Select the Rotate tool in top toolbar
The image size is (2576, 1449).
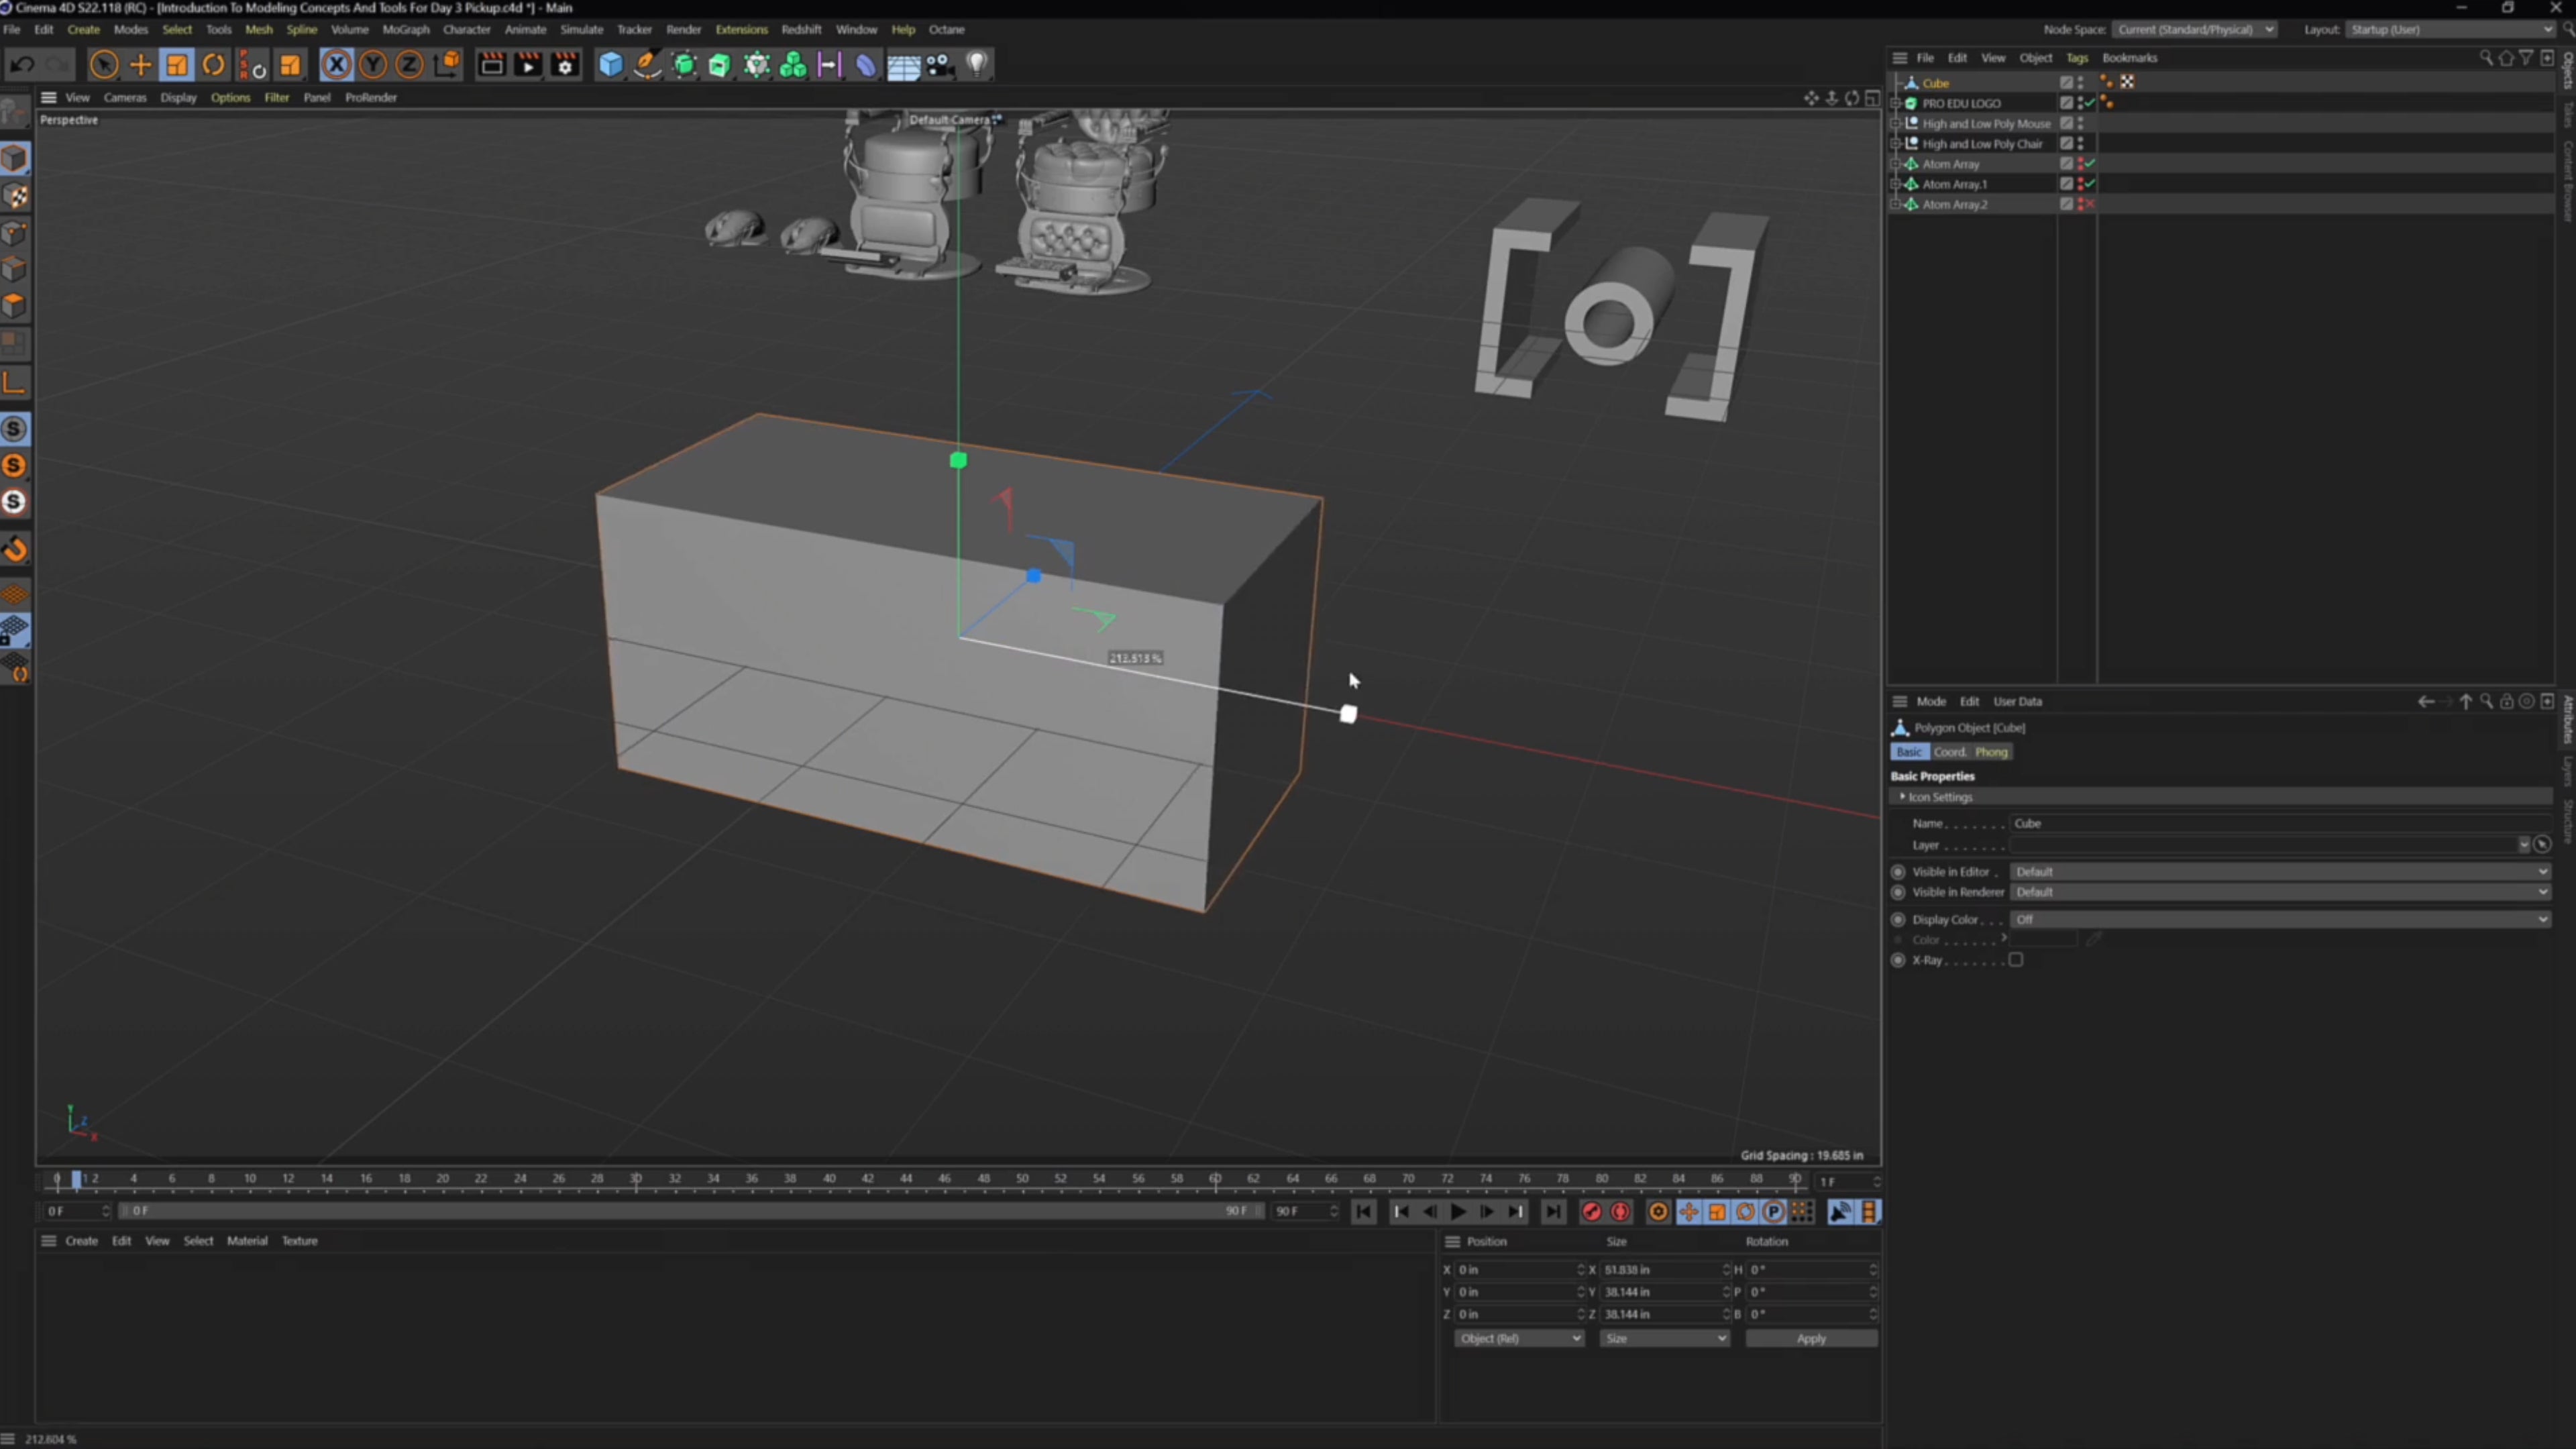(x=213, y=65)
